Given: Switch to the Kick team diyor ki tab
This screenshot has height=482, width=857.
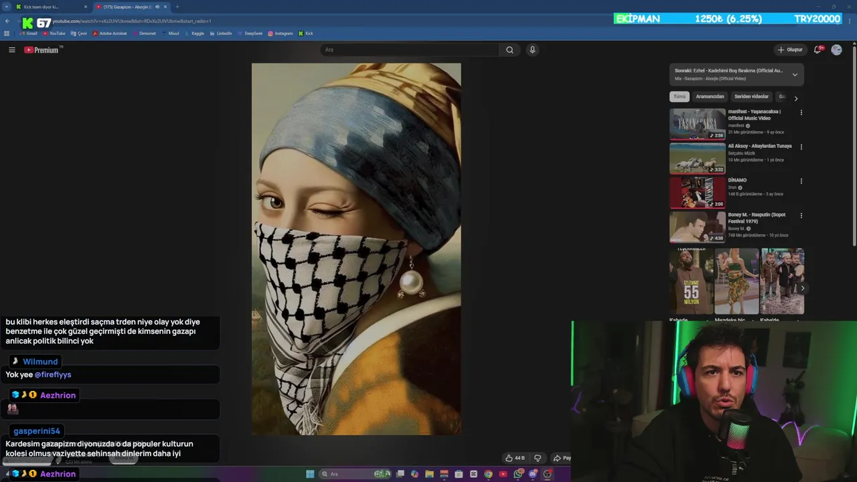Looking at the screenshot, I should 52,7.
